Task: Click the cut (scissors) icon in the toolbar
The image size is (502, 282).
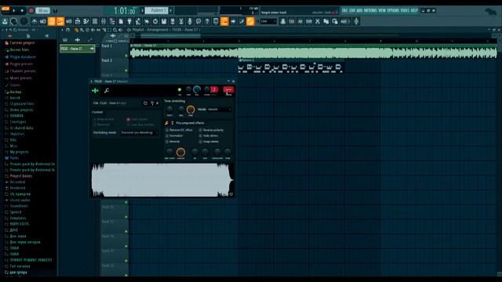Action: point(317,21)
